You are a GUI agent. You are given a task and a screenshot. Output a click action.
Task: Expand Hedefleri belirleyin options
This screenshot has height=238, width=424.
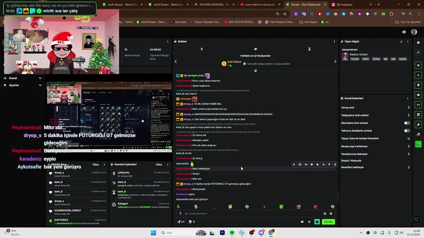click(408, 167)
